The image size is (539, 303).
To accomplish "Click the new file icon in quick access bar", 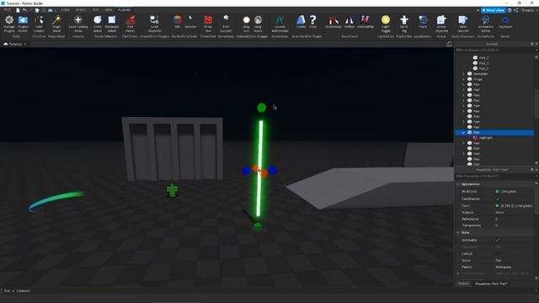I will 18,10.
